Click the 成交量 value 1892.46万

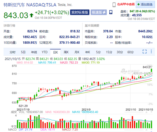pyautogui.click(x=30, y=37)
